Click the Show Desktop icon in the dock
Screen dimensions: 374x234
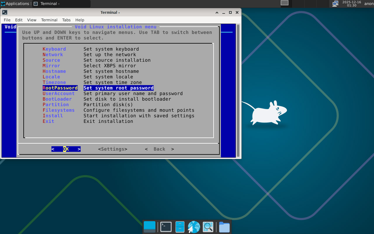pyautogui.click(x=150, y=227)
